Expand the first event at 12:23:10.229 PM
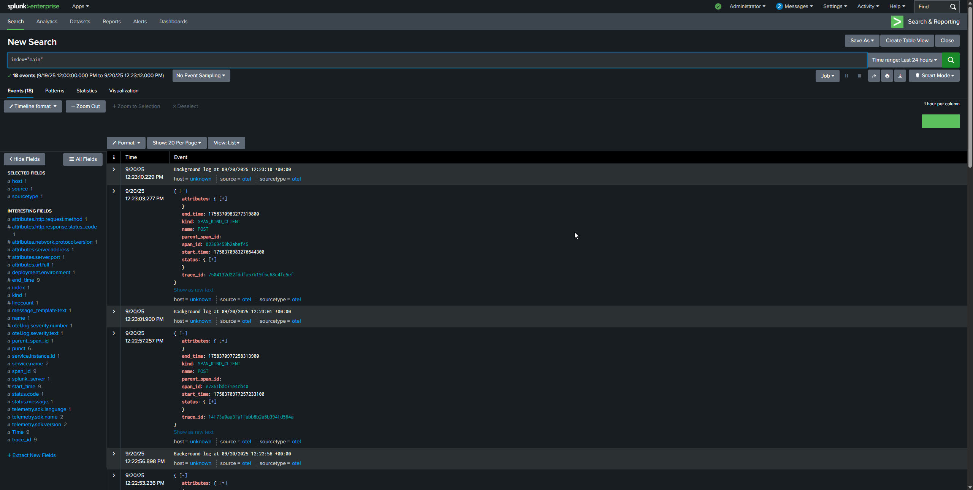The image size is (973, 490). click(x=114, y=170)
